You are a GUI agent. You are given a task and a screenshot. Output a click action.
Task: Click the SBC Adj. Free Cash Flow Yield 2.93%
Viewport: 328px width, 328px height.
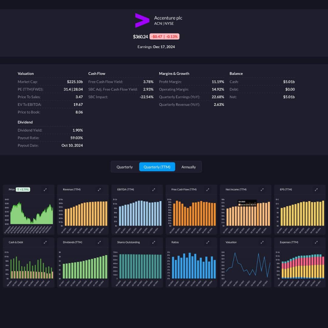[148, 89]
